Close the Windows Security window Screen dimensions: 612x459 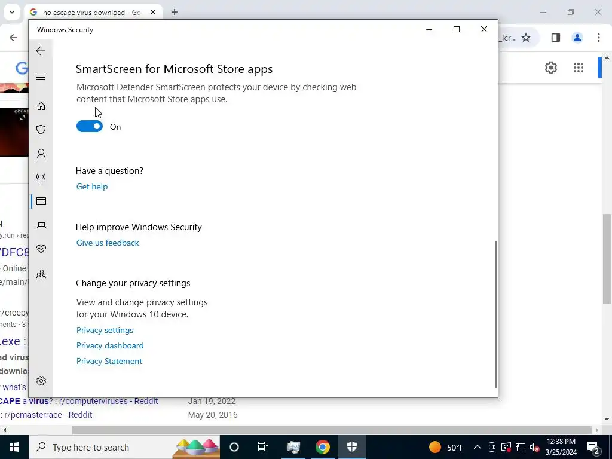(x=484, y=29)
